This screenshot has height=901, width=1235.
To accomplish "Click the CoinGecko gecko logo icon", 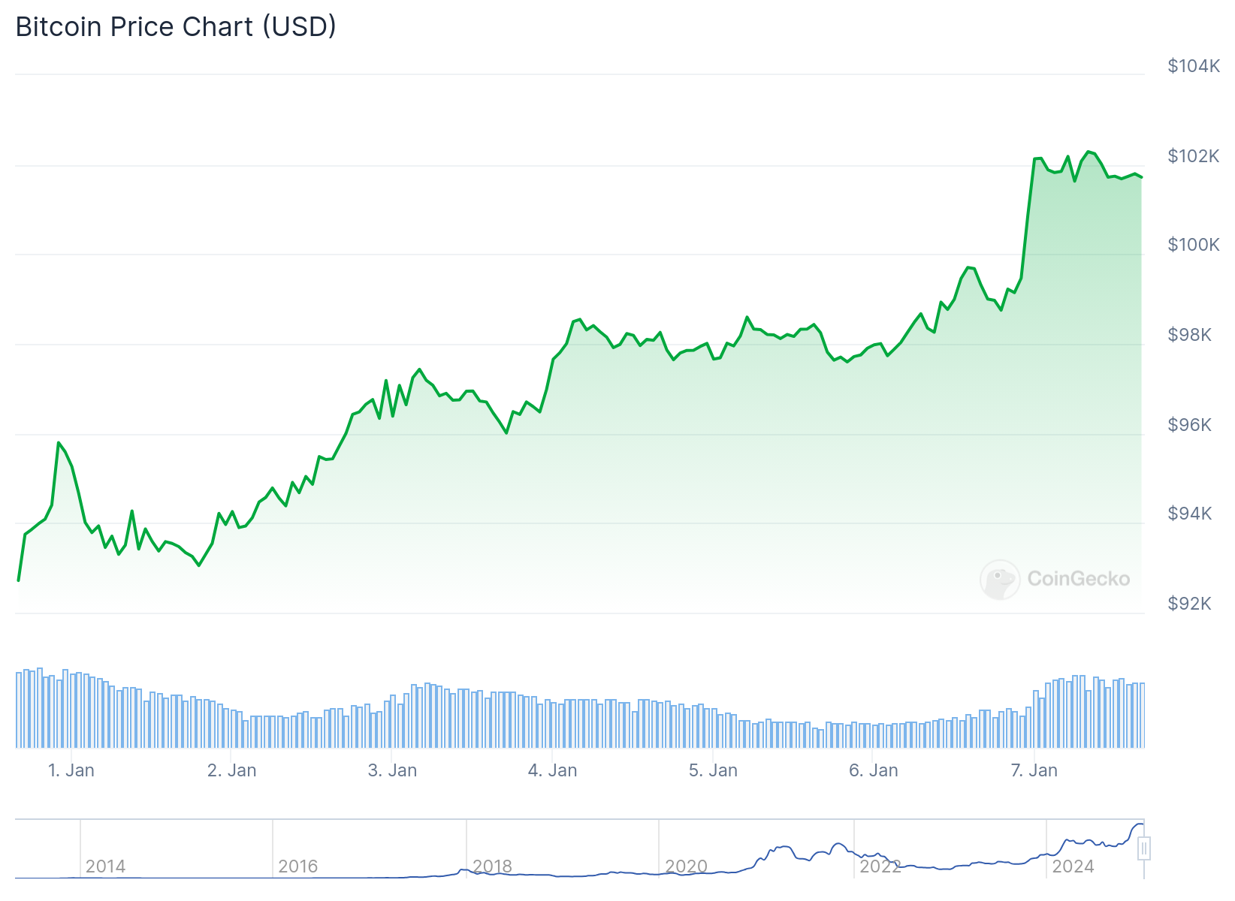I will point(1000,579).
